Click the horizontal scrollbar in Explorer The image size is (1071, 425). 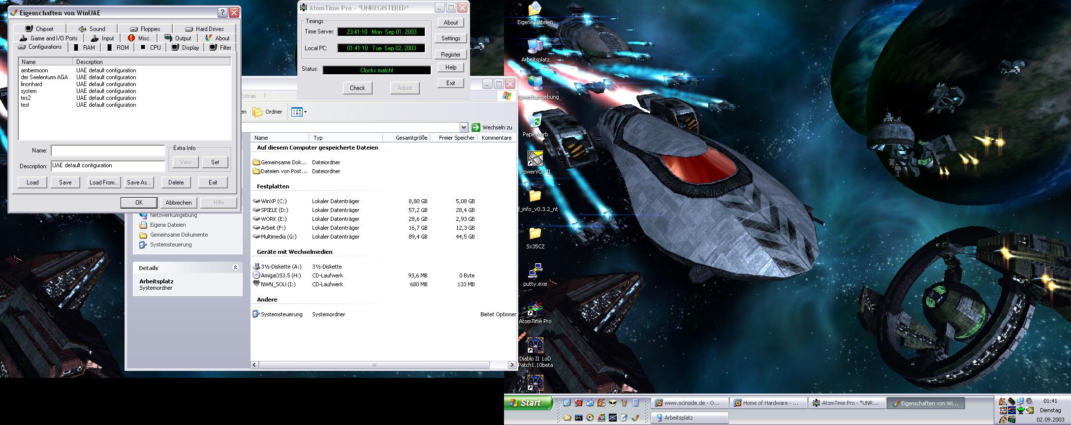(374, 365)
